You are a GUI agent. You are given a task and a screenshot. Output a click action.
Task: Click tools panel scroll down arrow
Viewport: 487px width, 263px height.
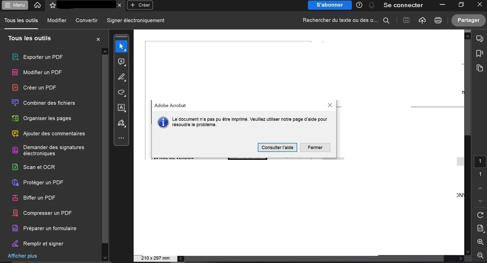105,258
